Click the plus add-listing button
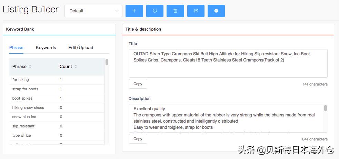This screenshot has height=159, width=339. [134, 11]
